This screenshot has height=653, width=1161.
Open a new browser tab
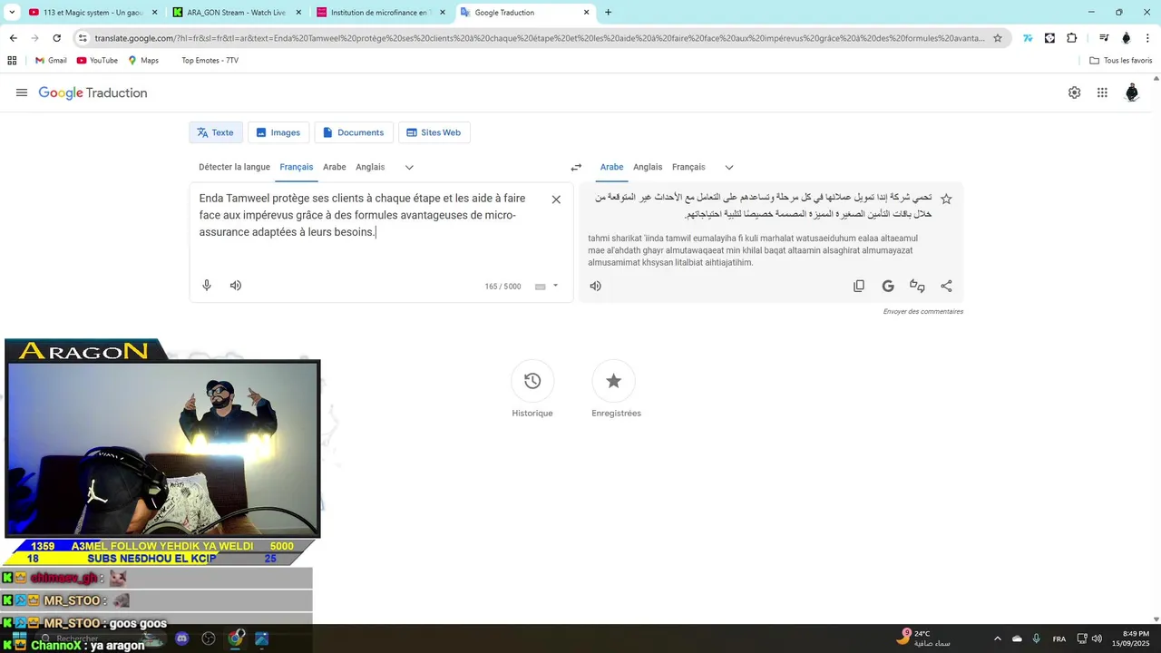[608, 13]
